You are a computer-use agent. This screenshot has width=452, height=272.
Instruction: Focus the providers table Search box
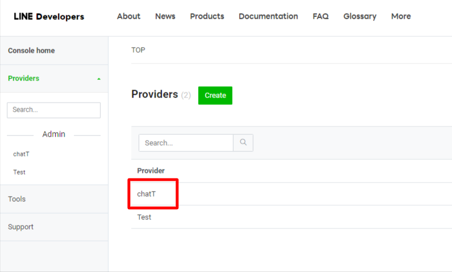pos(186,143)
